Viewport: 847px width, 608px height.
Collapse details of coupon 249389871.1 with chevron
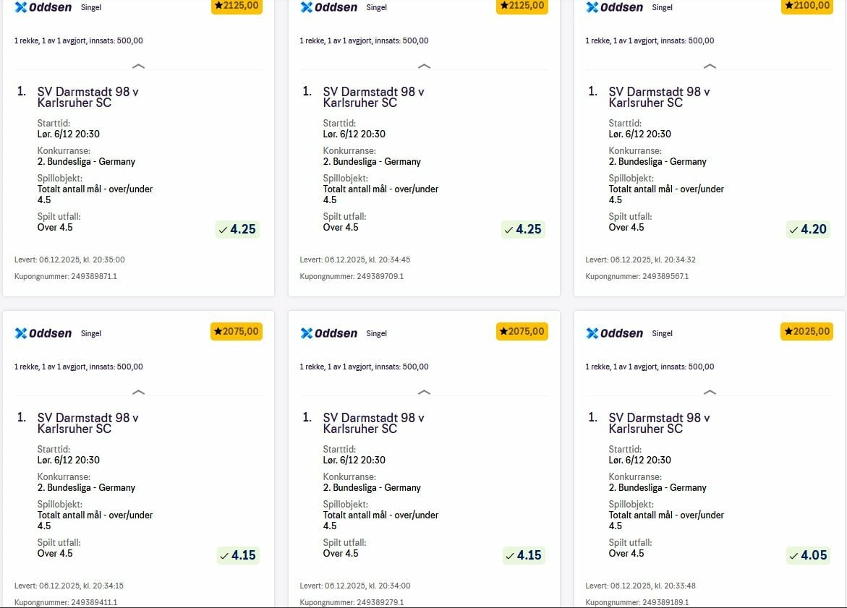pos(139,67)
